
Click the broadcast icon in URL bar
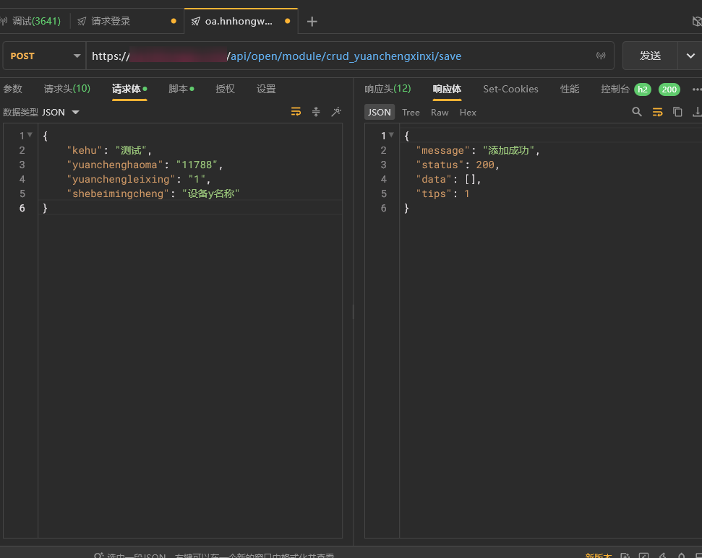pyautogui.click(x=601, y=56)
